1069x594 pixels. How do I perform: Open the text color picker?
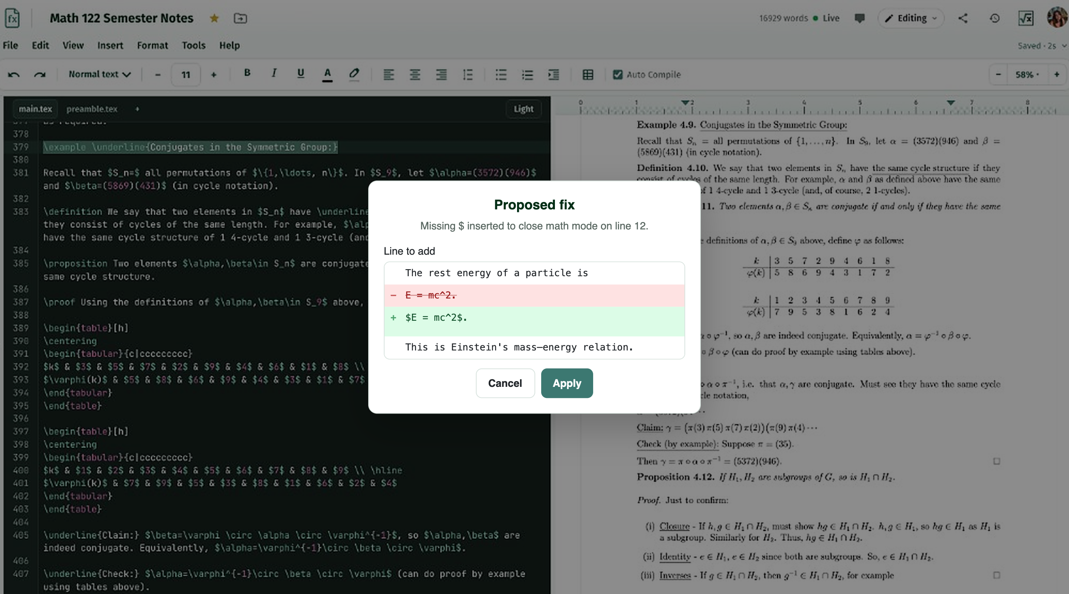click(327, 74)
